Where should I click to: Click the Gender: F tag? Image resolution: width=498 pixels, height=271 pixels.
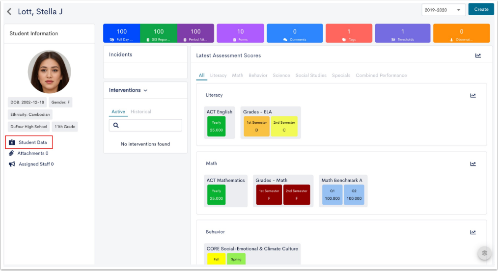60,102
